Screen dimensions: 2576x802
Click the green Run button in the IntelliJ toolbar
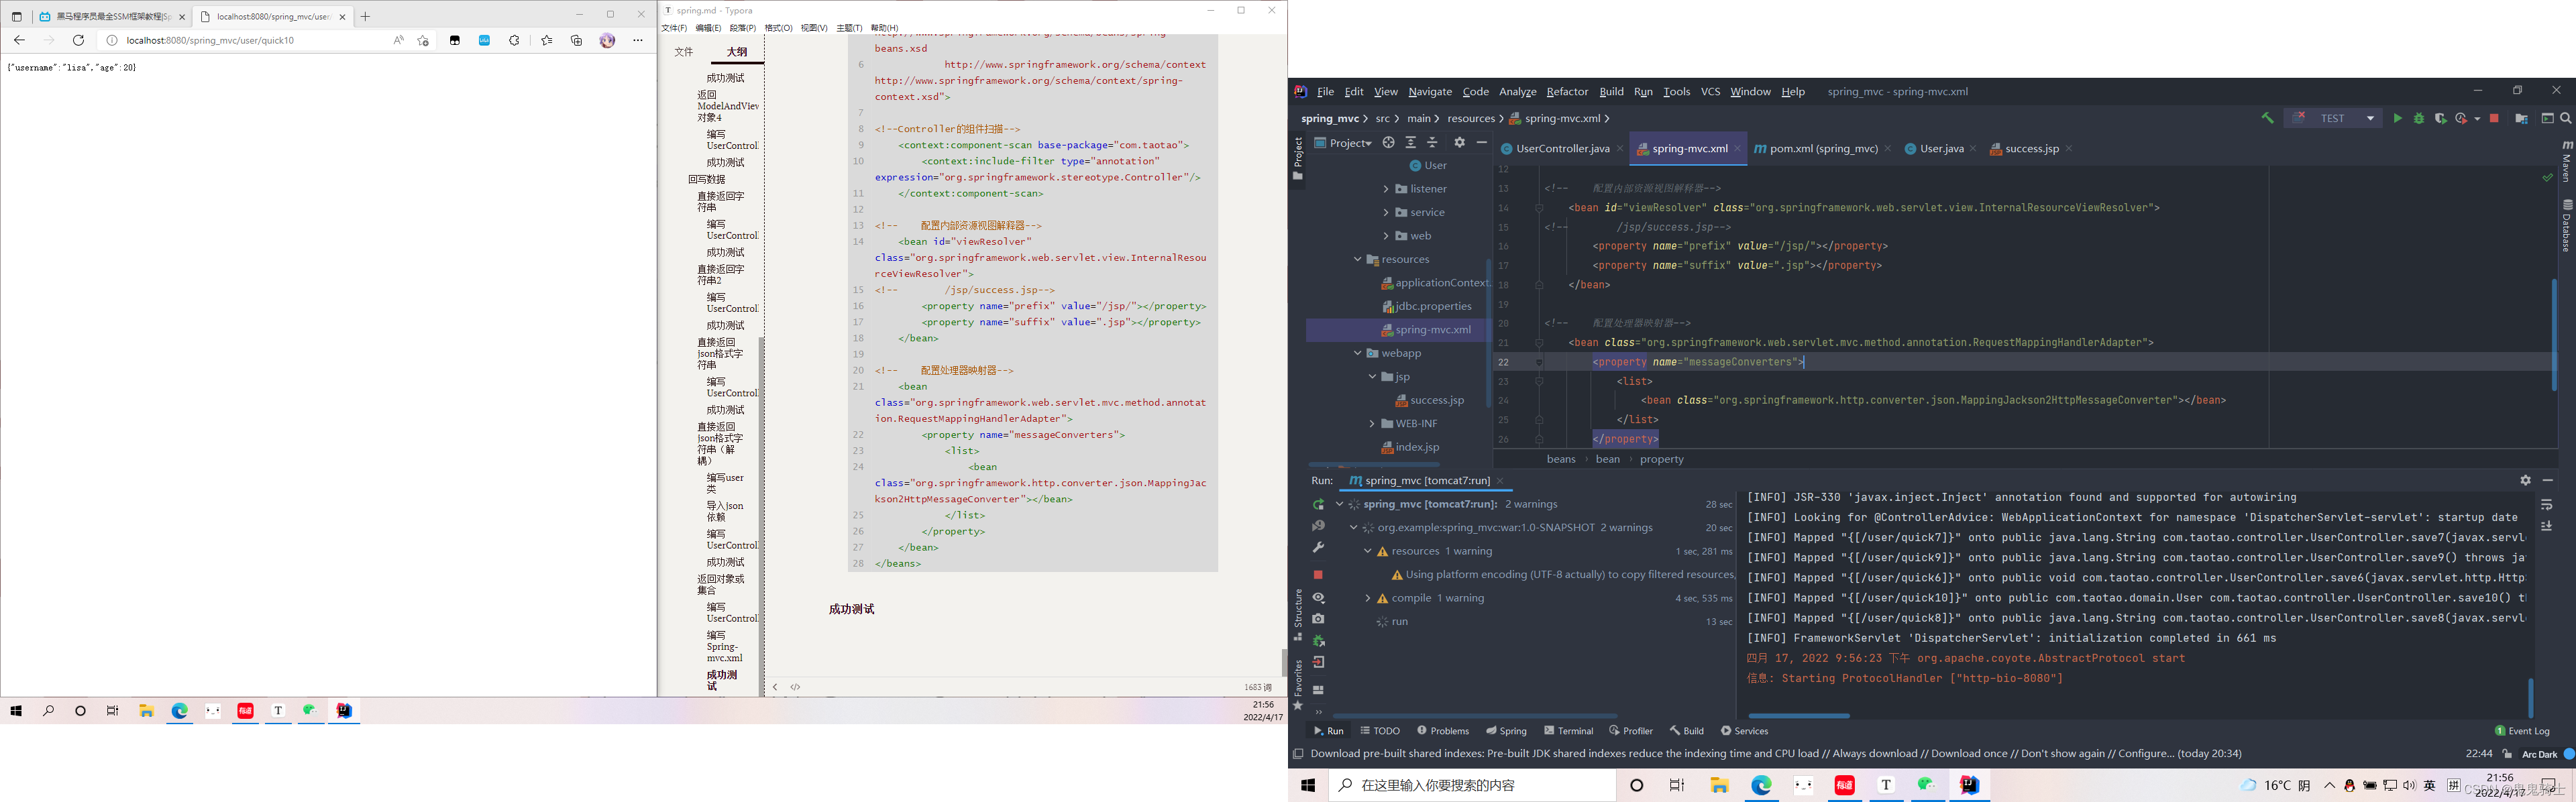pos(2397,119)
